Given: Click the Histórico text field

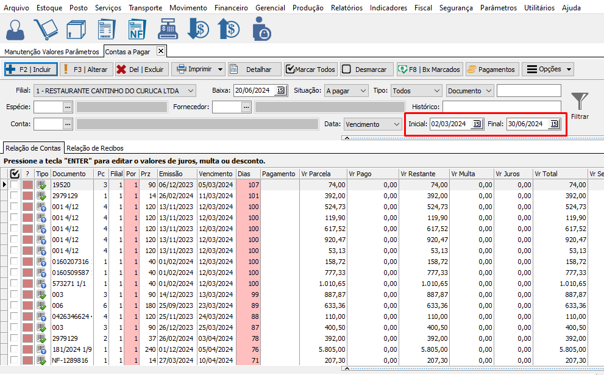Looking at the screenshot, I should [x=502, y=107].
